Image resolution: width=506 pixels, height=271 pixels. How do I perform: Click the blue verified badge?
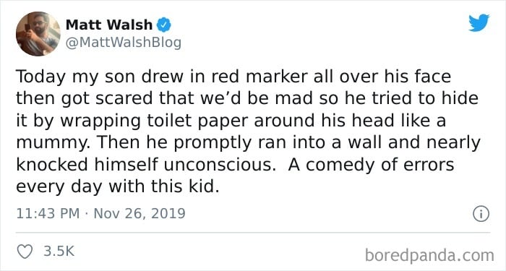[x=164, y=25]
